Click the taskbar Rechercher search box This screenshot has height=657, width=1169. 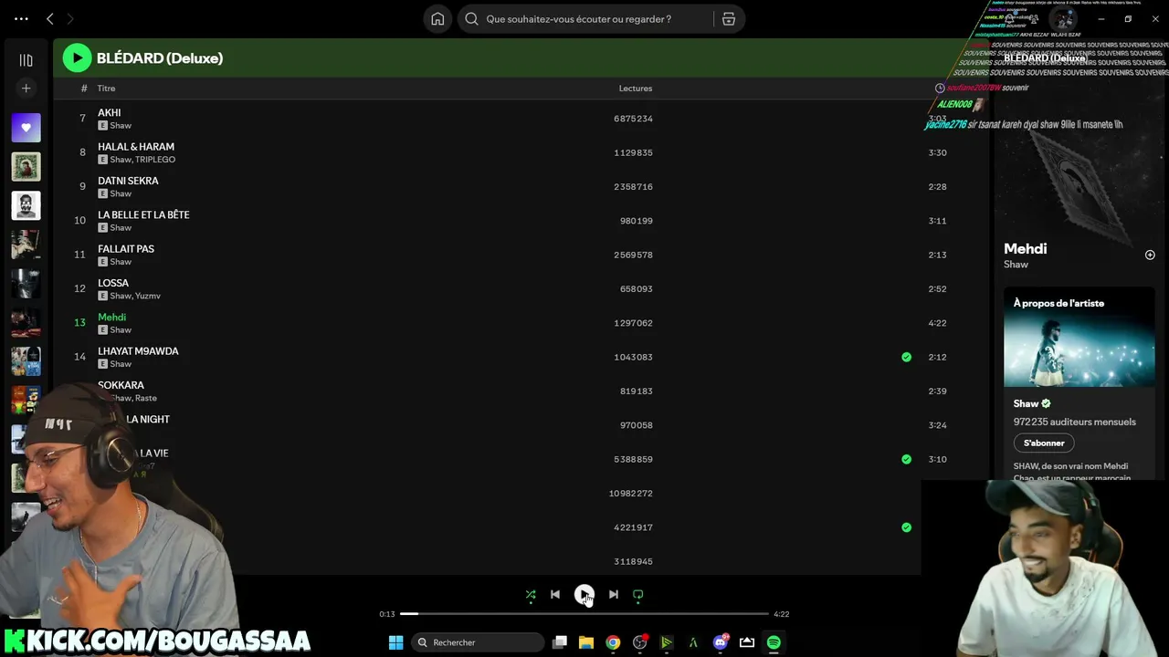(x=479, y=642)
